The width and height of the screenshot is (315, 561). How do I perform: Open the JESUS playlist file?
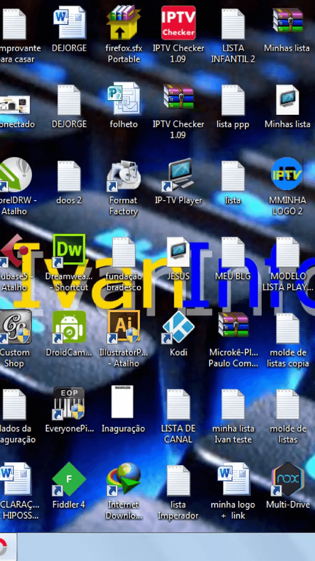(178, 252)
